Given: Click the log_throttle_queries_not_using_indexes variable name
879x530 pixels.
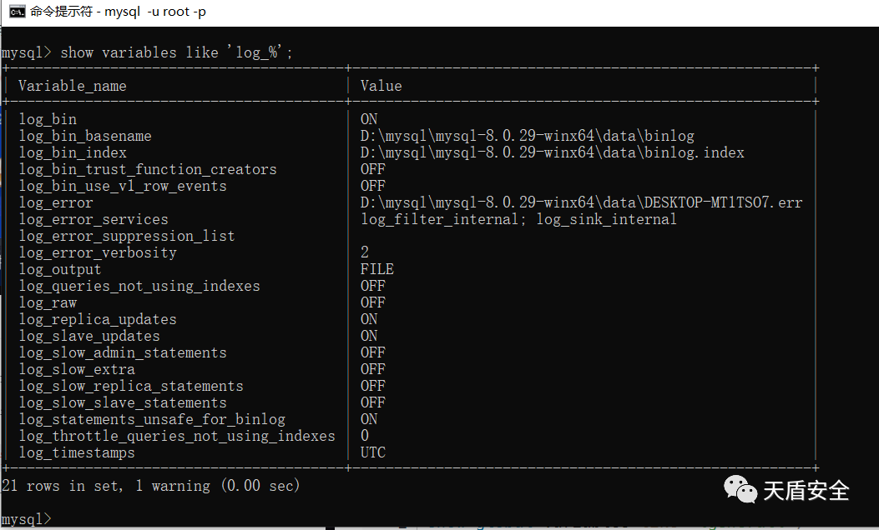Looking at the screenshot, I should click(x=177, y=436).
